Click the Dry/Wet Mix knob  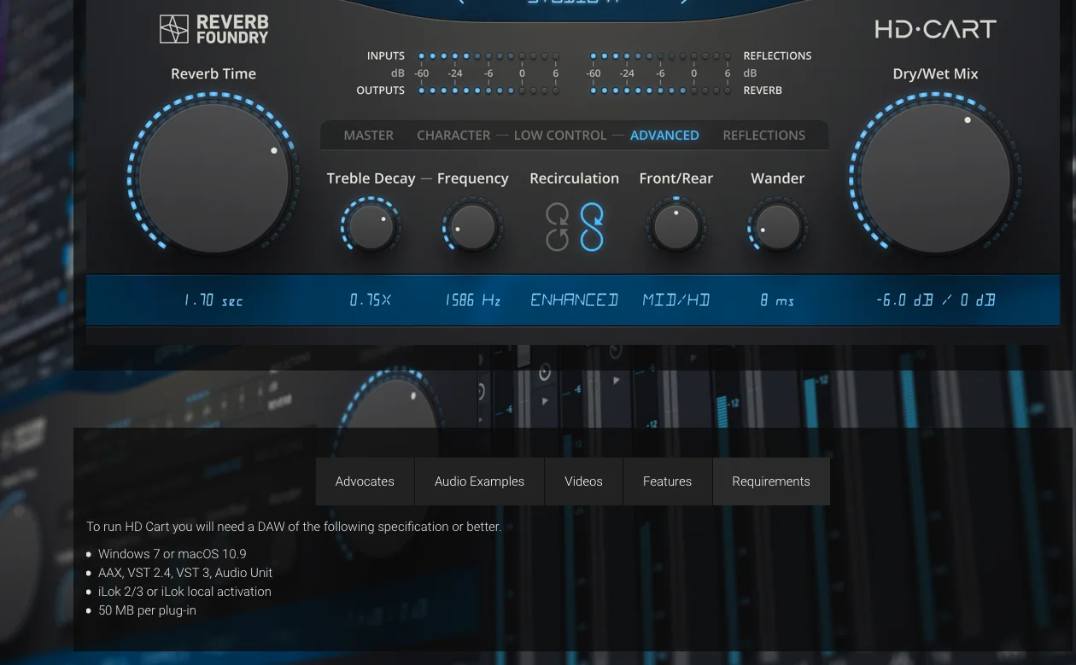coord(935,178)
